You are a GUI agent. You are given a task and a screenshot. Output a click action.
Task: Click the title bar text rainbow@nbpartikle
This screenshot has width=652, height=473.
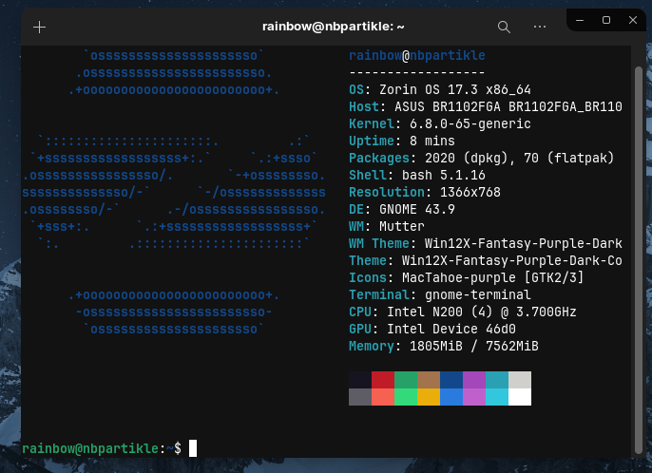[319, 28]
